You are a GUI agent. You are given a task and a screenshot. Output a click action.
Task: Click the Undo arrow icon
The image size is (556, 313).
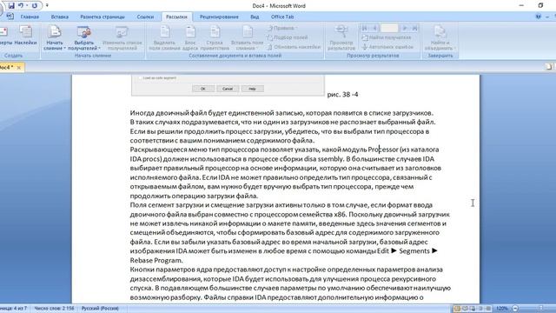tap(21, 5)
